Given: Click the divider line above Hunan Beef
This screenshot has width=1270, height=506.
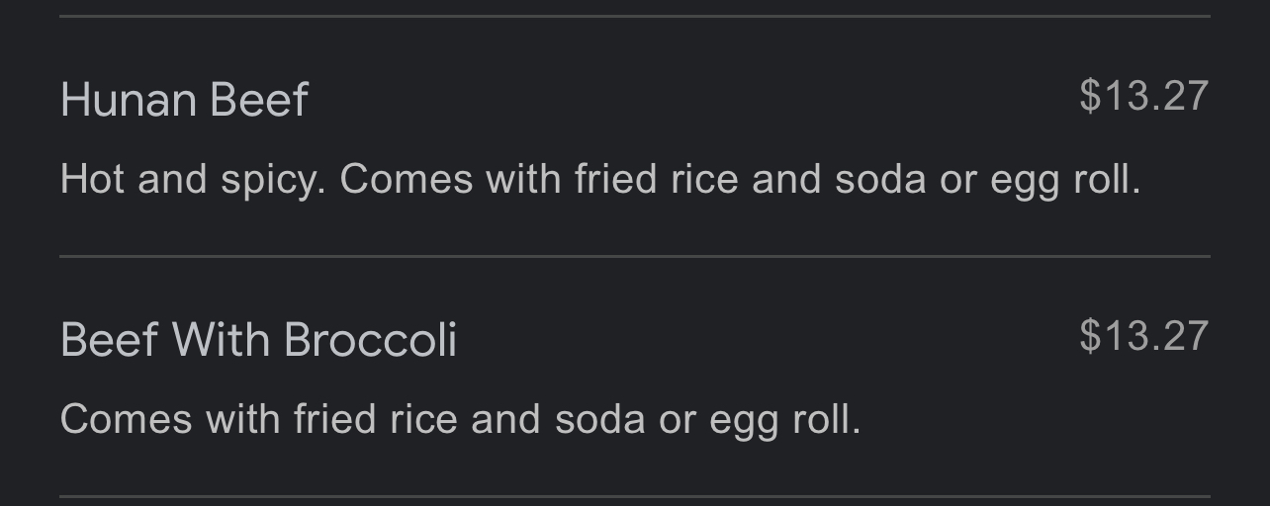Looking at the screenshot, I should (x=634, y=16).
